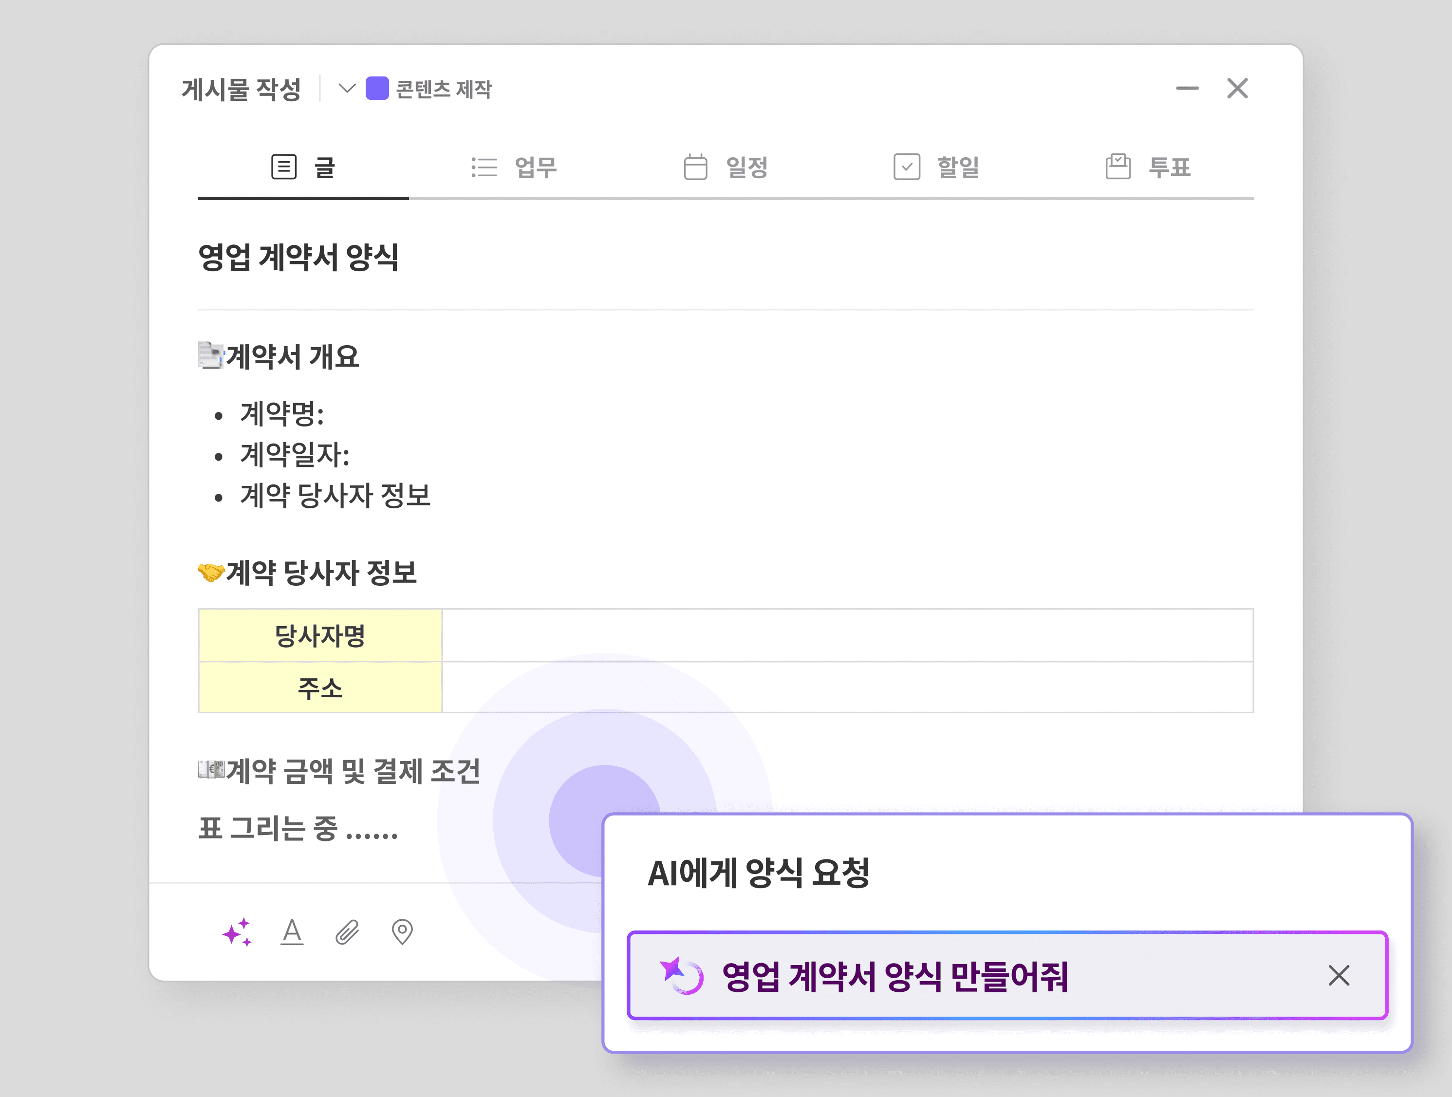Click the AI sparkle icon in bottom toolbar
This screenshot has width=1452, height=1097.
pos(237,931)
